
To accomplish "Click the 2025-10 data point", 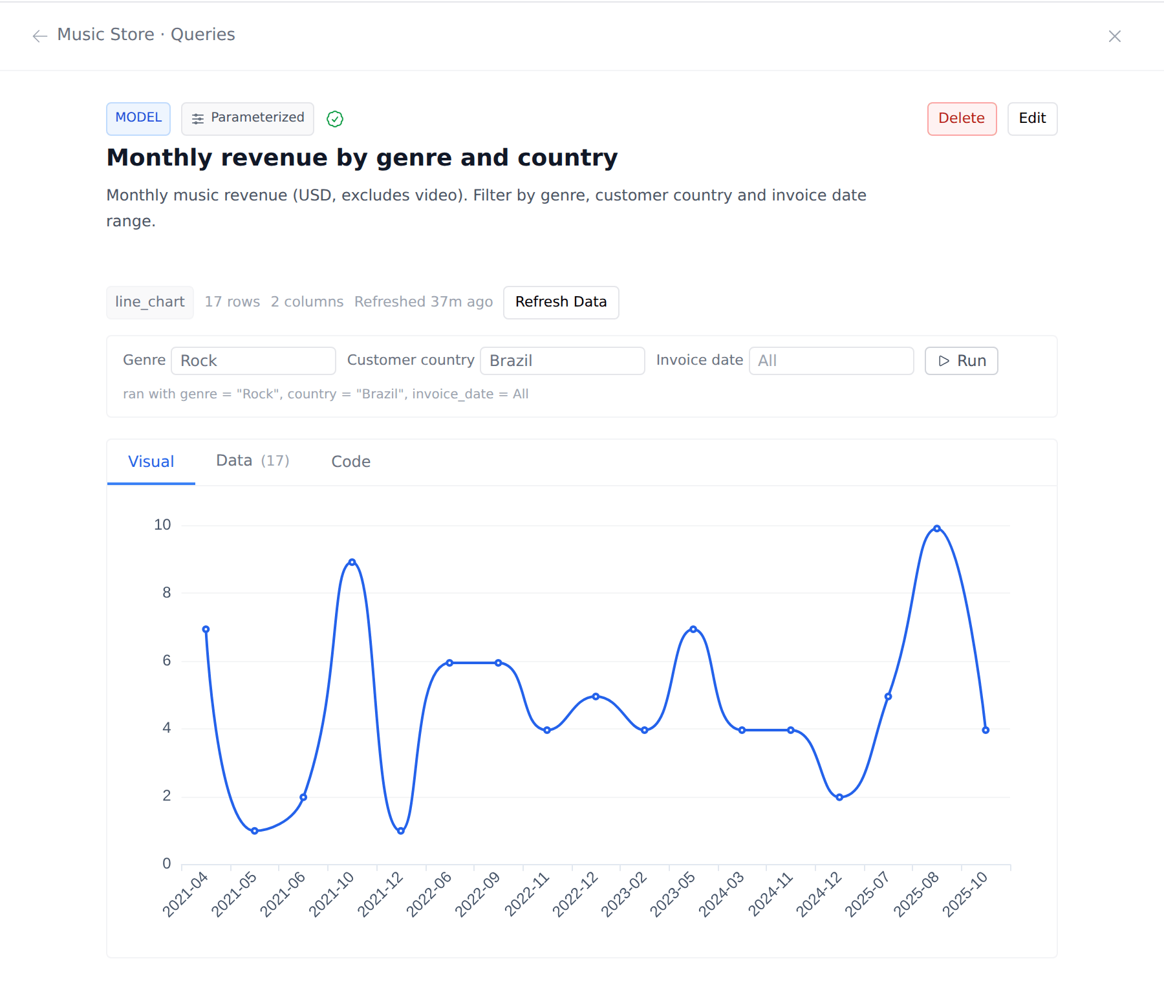I will (x=986, y=730).
